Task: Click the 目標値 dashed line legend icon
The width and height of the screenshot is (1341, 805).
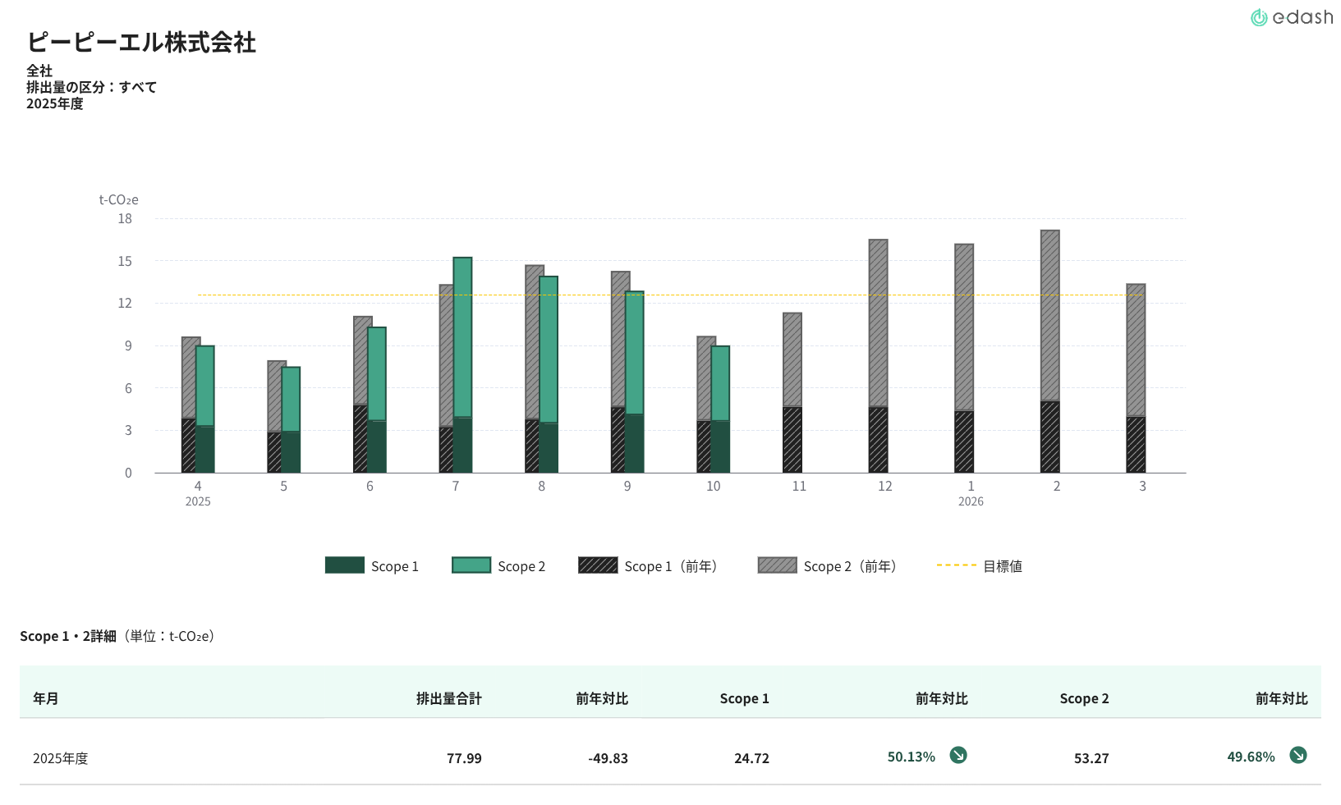Action: tap(956, 565)
